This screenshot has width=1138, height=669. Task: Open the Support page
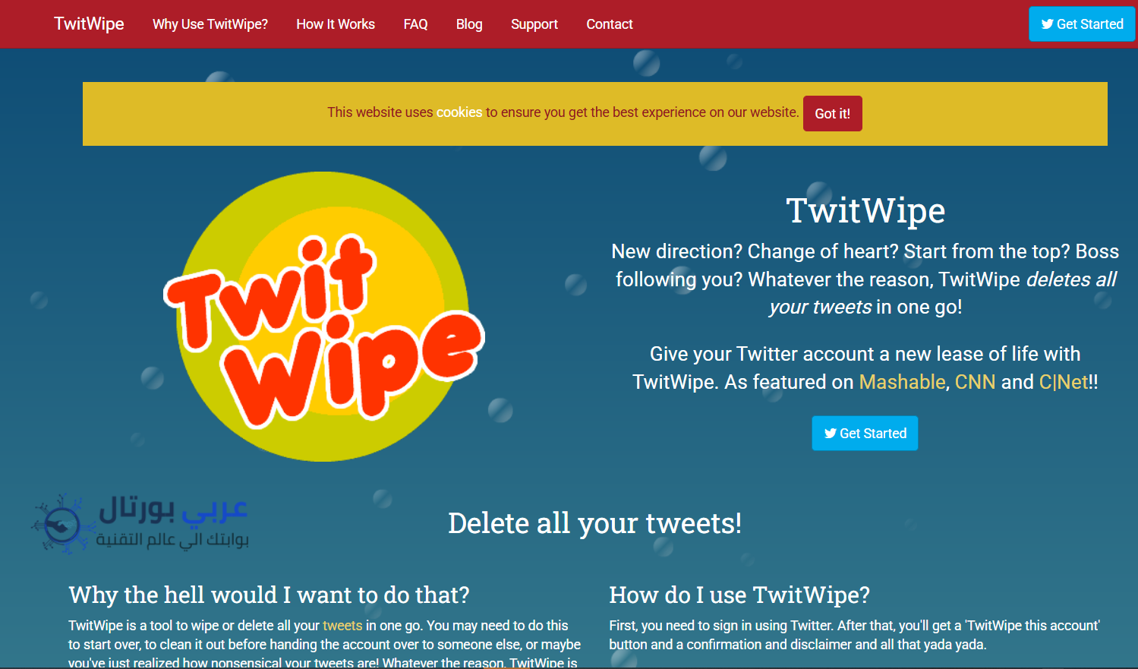tap(534, 24)
